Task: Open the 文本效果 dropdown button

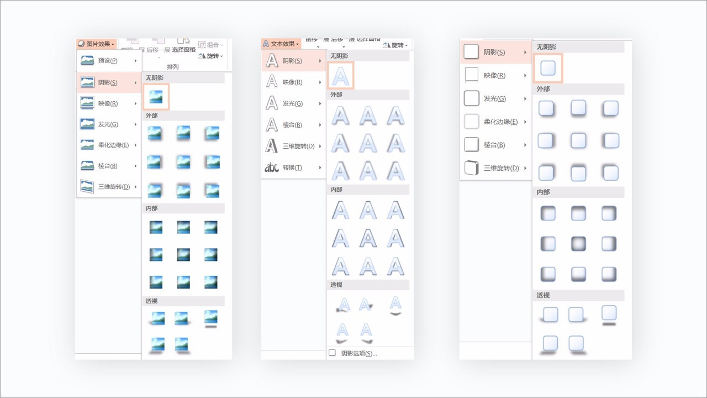Action: click(281, 44)
